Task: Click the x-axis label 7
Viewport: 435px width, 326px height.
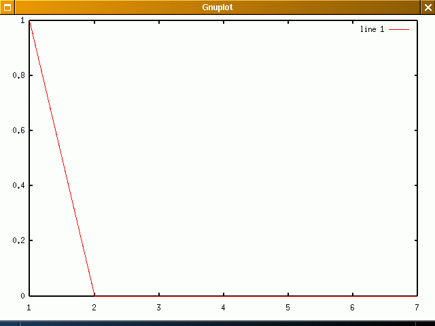Action: (x=417, y=308)
